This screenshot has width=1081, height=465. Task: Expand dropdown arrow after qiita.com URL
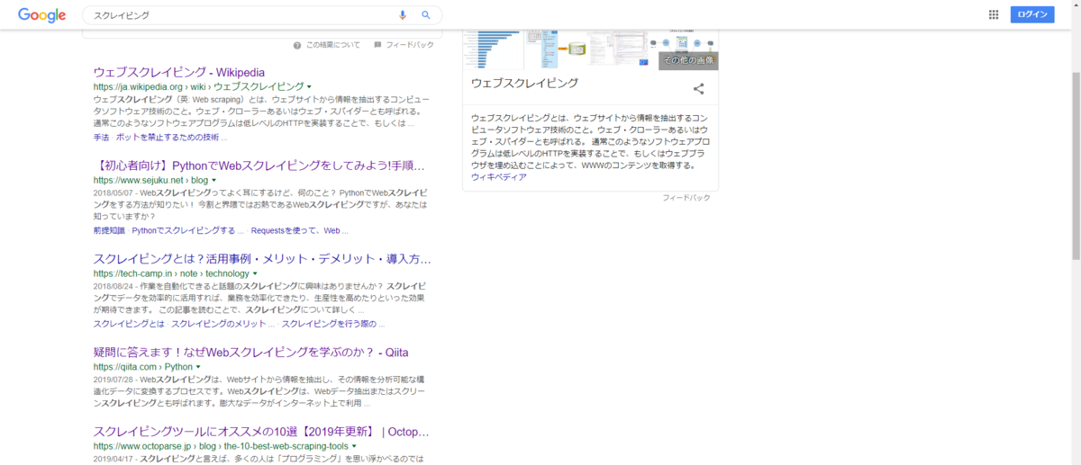pyautogui.click(x=199, y=367)
